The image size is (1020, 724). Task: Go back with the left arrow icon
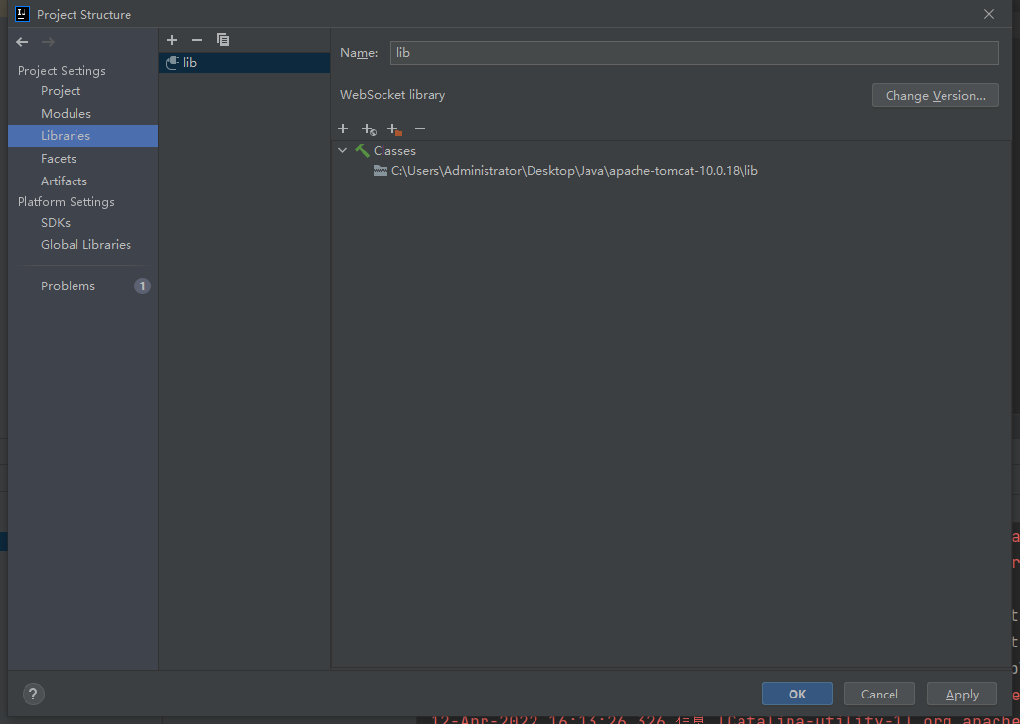coord(23,42)
